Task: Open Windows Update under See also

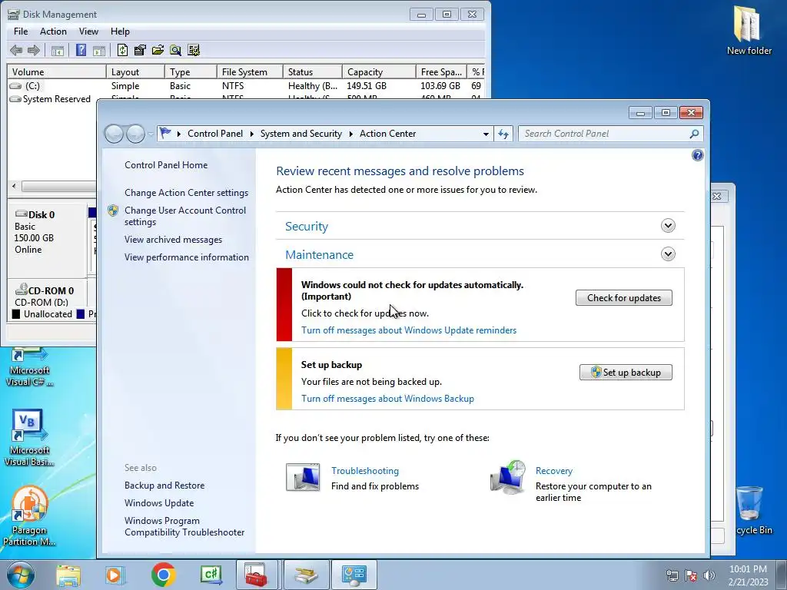Action: (x=159, y=502)
